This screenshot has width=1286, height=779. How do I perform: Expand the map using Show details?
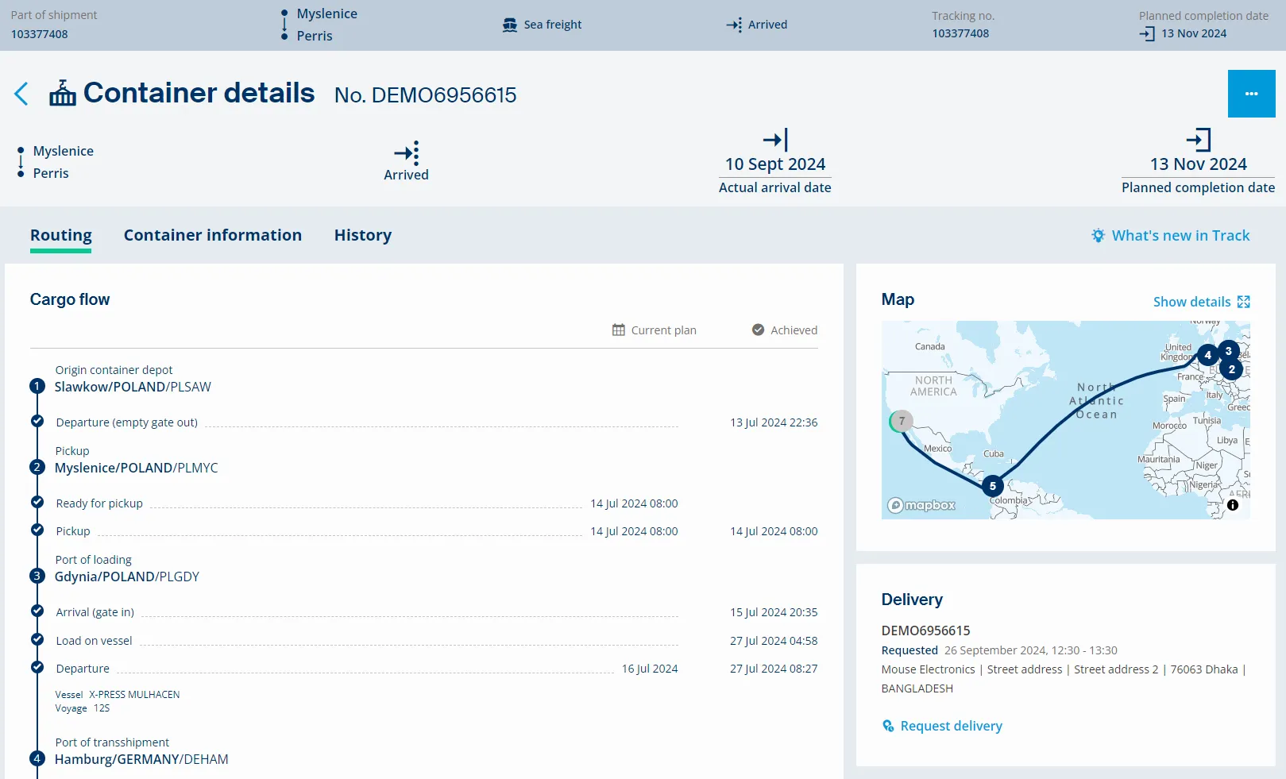point(1200,302)
